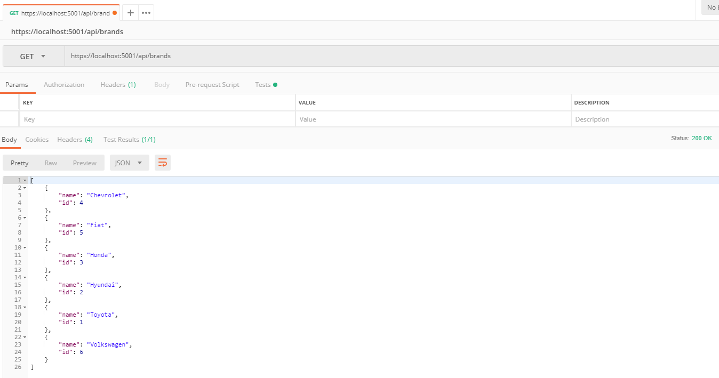Collapse the JSON array at line 1
Viewport: 719px width, 378px height.
point(25,180)
